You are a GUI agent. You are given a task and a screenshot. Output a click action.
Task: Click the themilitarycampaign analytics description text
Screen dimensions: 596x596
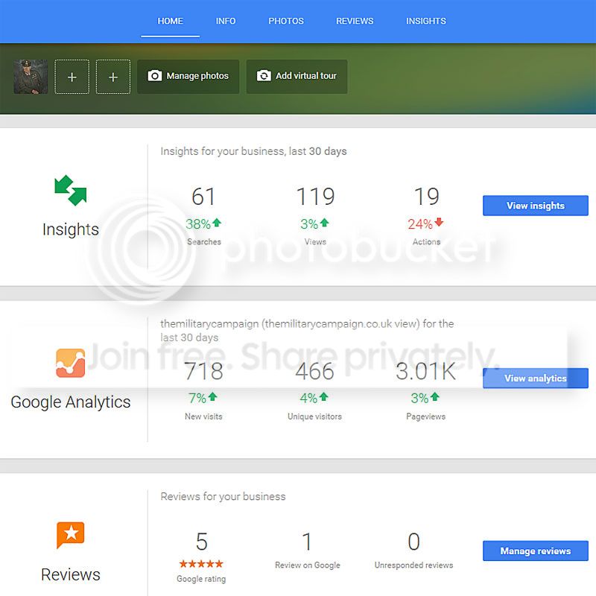point(307,331)
